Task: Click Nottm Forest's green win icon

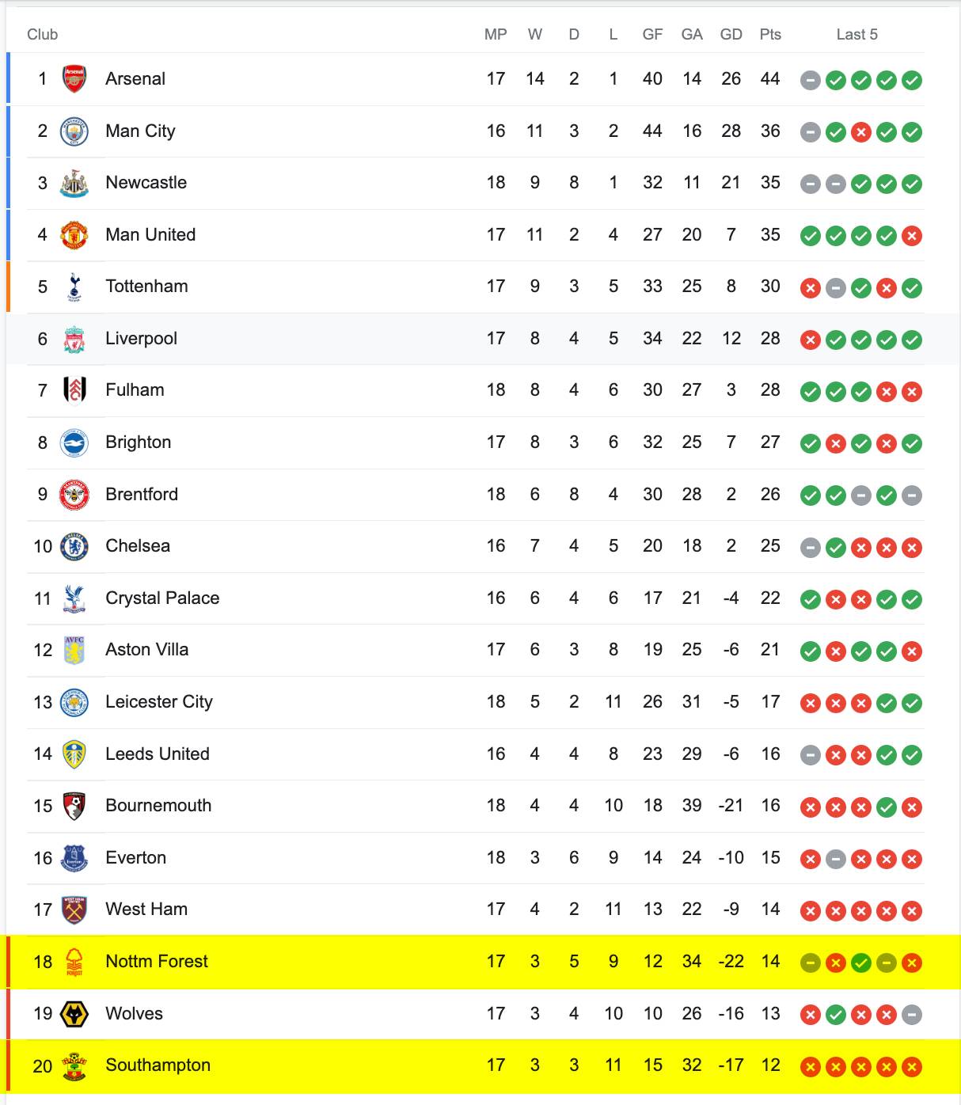Action: click(x=861, y=963)
